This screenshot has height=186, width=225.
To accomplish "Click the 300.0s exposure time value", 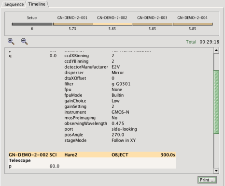I will tap(168, 155).
